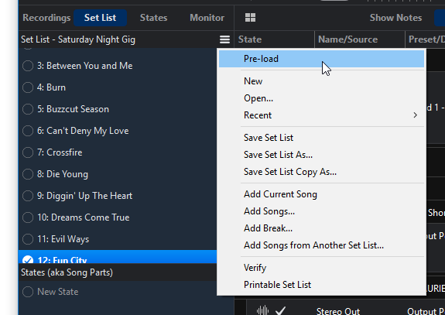445x315 pixels.
Task: Go to the Monitor tab
Action: click(207, 18)
